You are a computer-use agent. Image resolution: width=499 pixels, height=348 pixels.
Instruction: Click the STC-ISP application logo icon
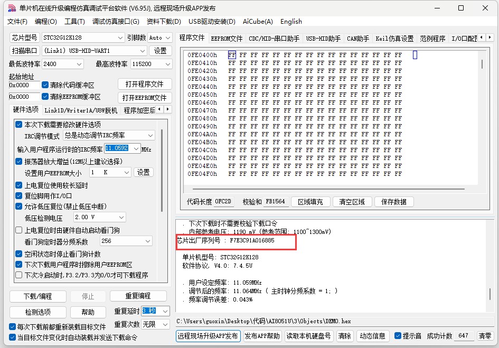12,8
